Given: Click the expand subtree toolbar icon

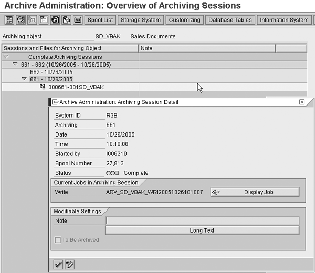Looking at the screenshot, I should [x=32, y=20].
